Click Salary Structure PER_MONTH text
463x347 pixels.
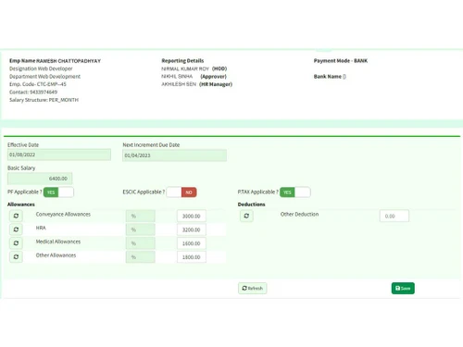tap(44, 100)
